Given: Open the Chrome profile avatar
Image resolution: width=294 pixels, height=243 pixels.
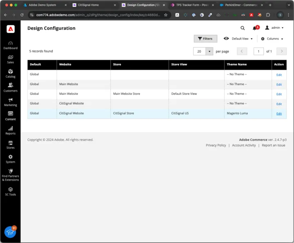Looking at the screenshot, I should tap(280, 15).
